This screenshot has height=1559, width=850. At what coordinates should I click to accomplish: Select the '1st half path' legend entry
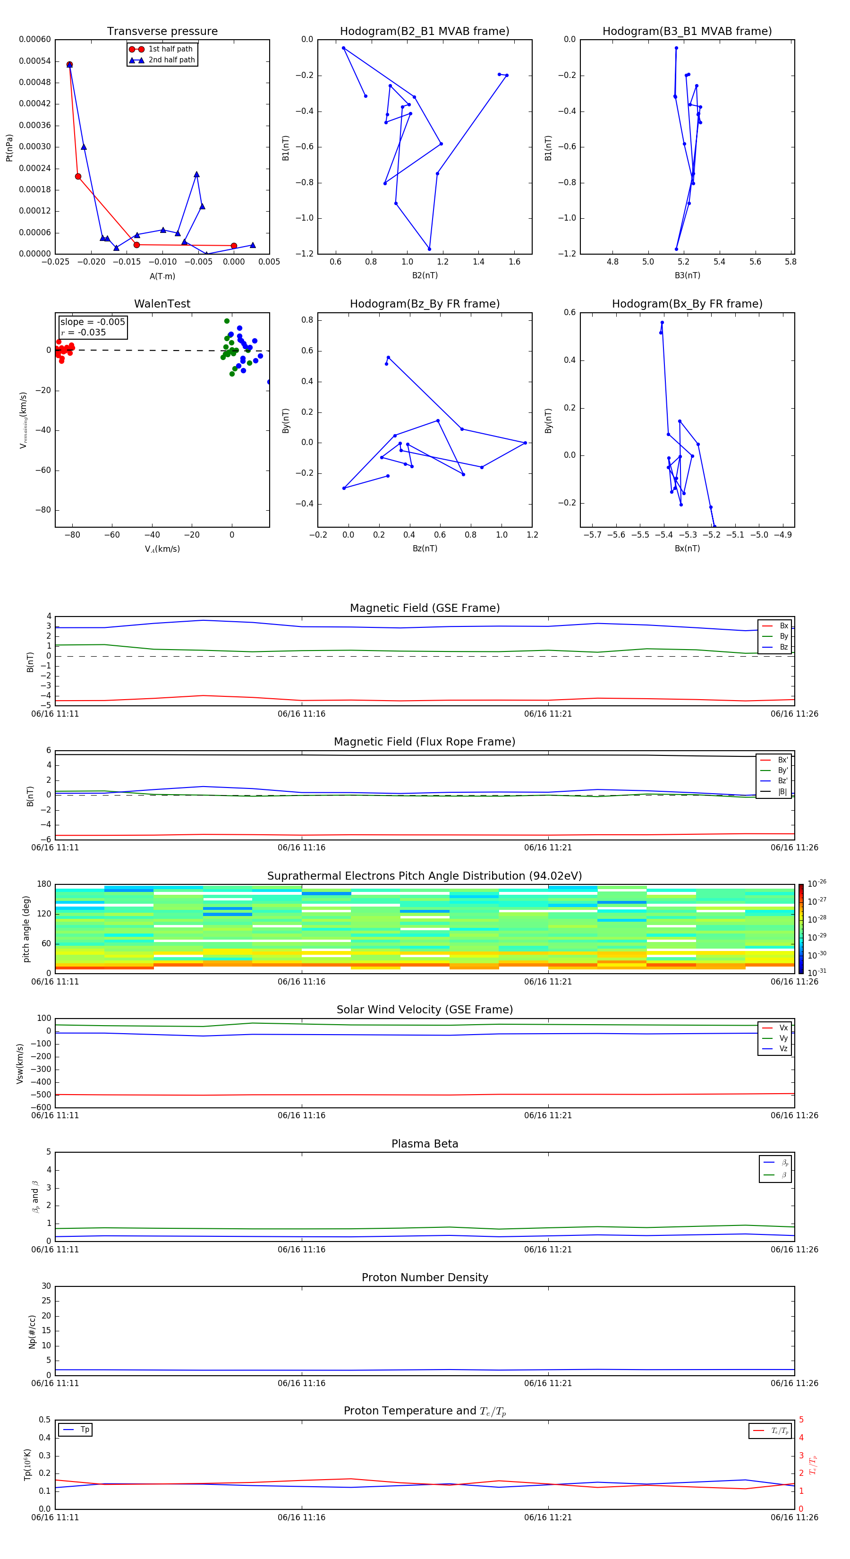pos(161,49)
